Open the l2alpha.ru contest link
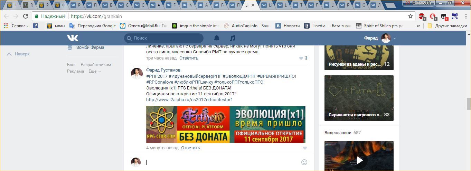The height and width of the screenshot is (171, 471). (x=189, y=99)
